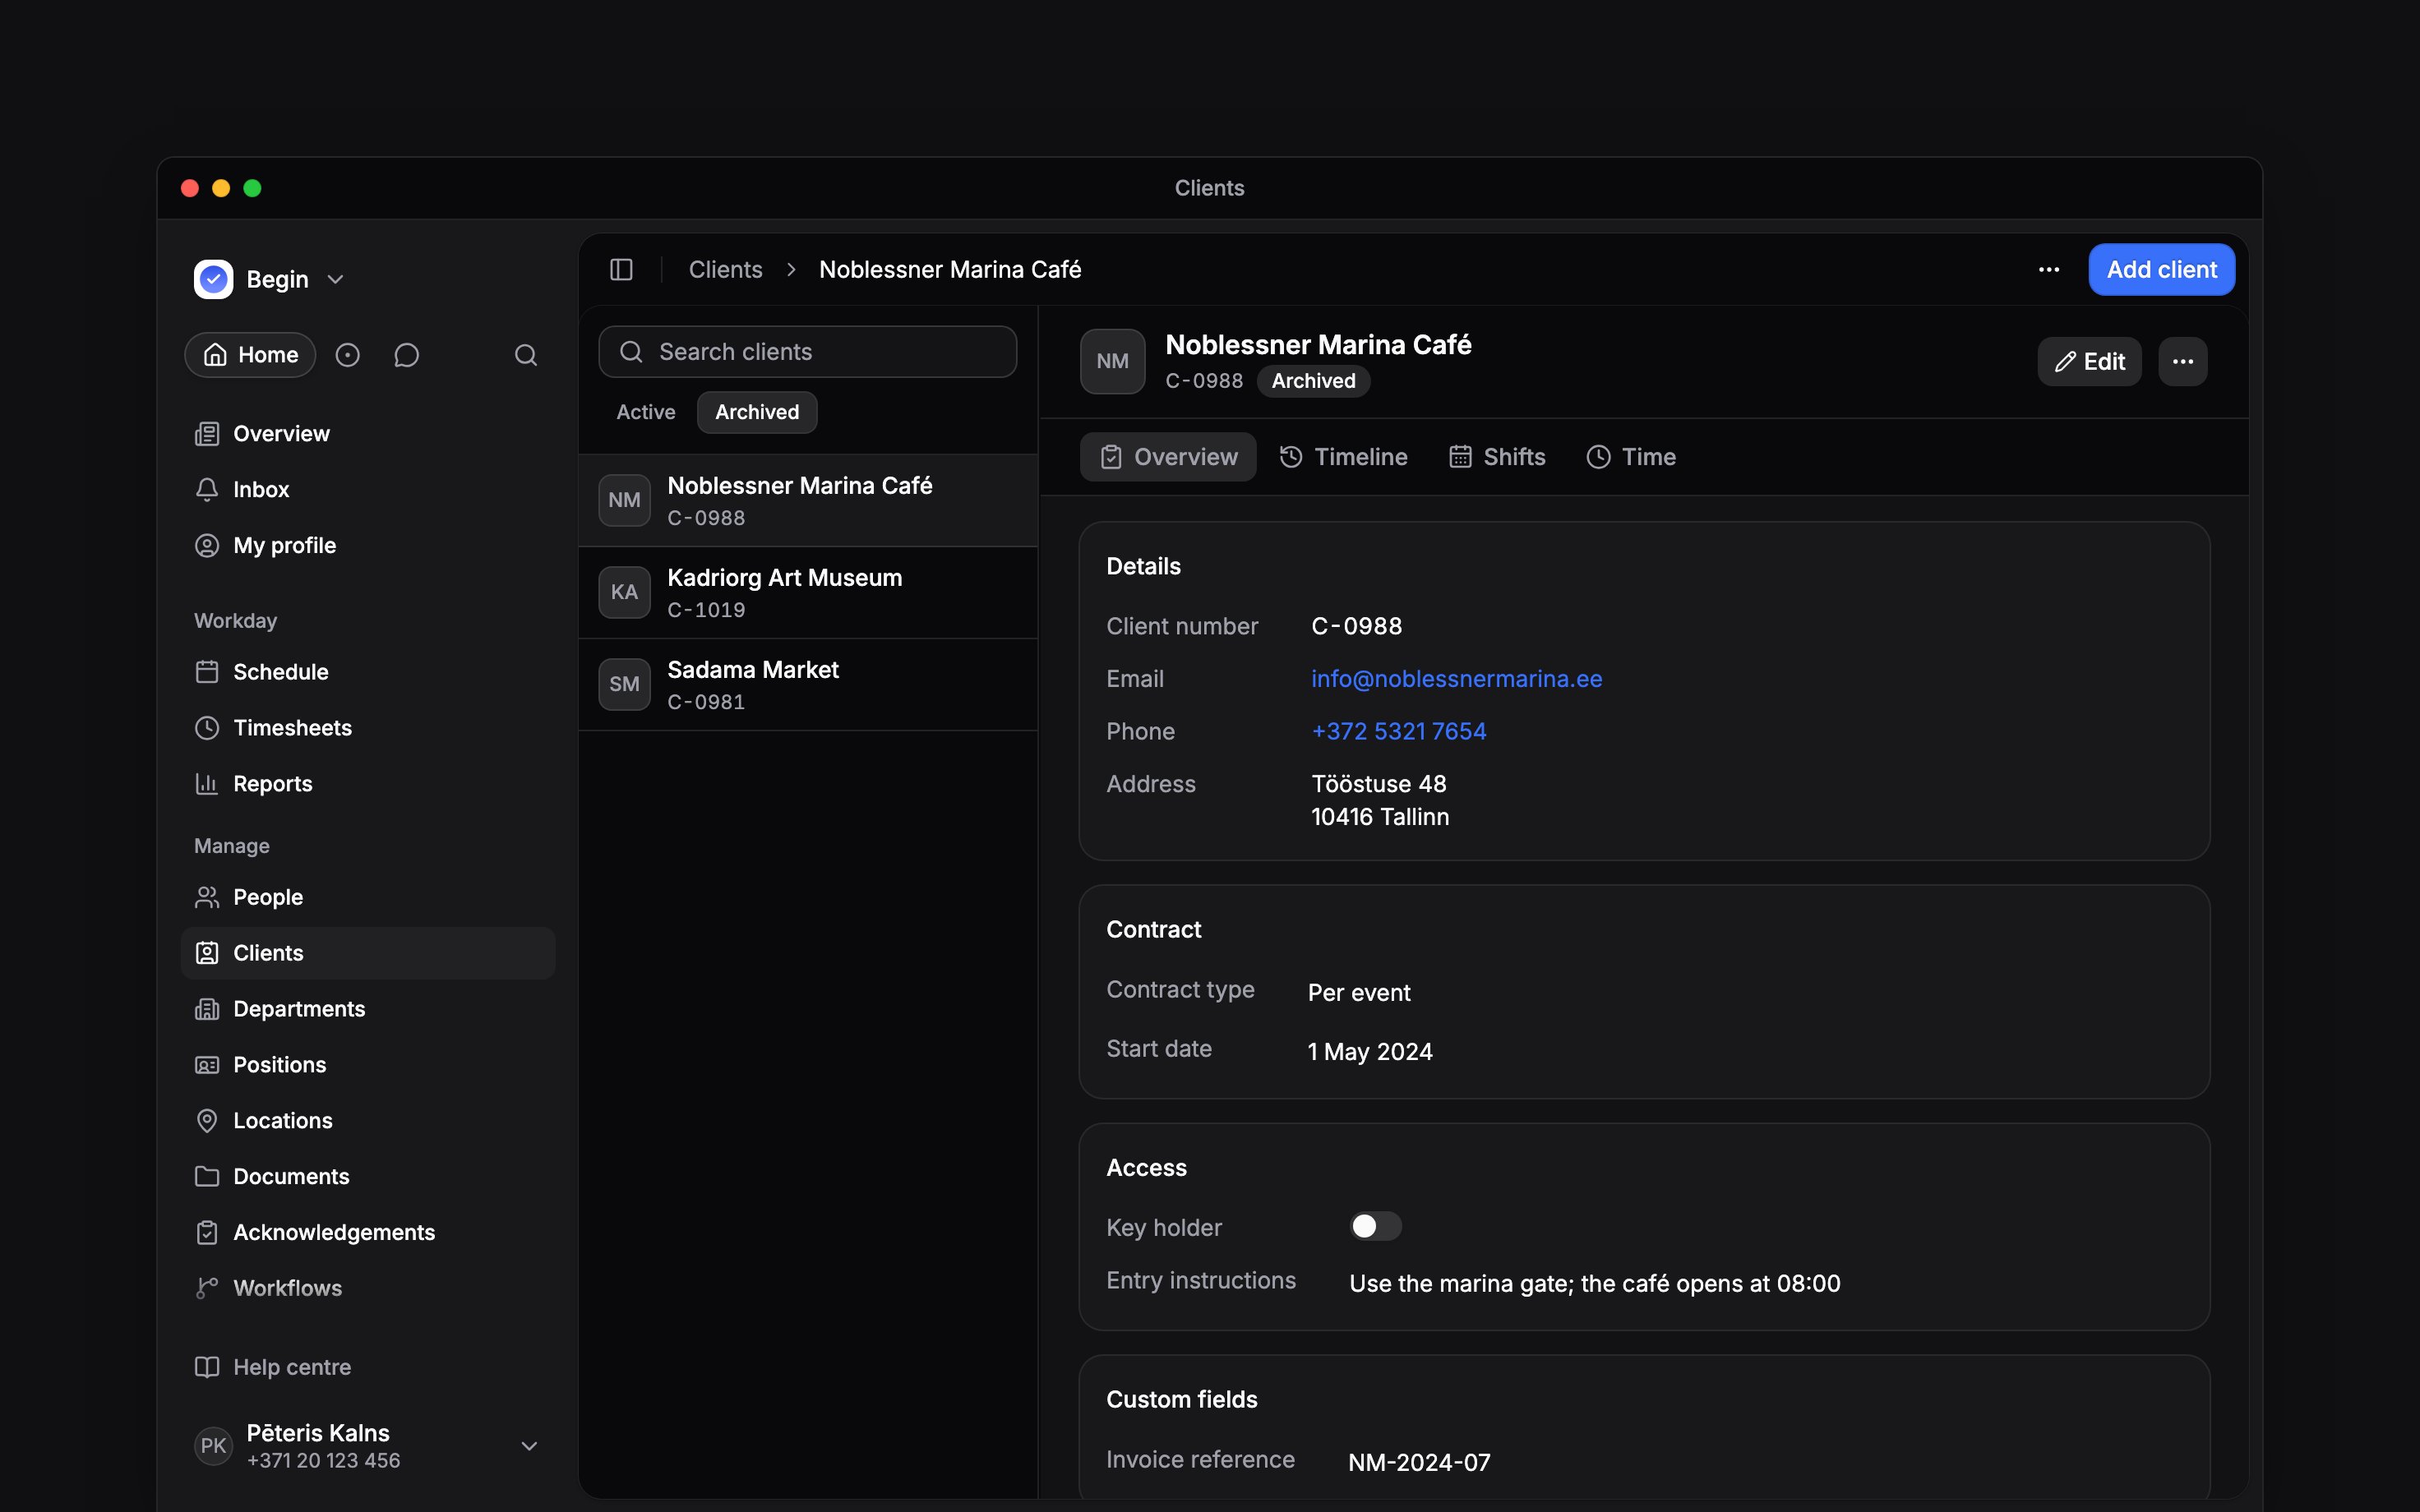The height and width of the screenshot is (1512, 2420).
Task: Open the People section
Action: 368,897
